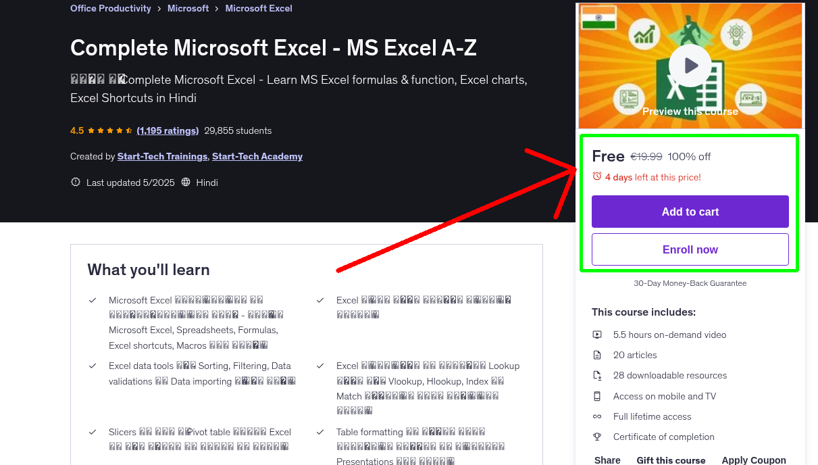Screen dimensions: 818x465
Task: Click Apply Coupon
Action: [x=754, y=460]
